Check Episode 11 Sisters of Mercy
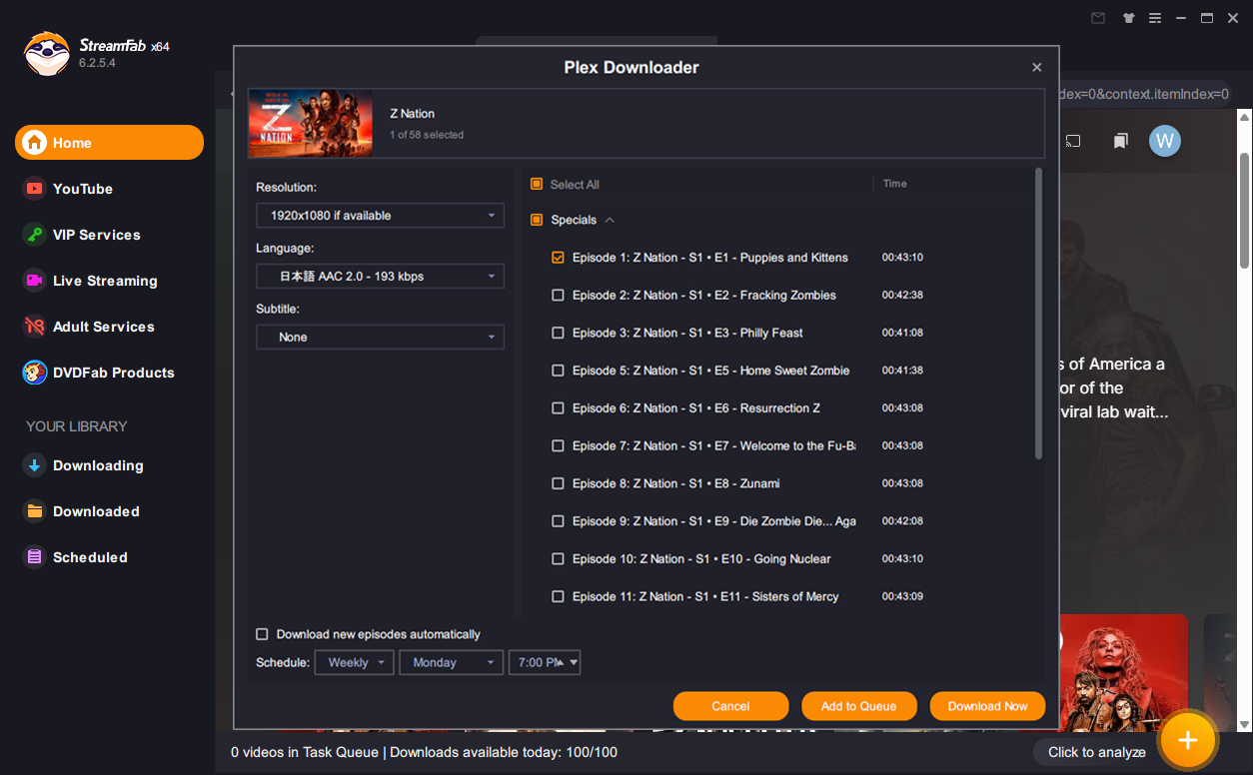The width and height of the screenshot is (1253, 775). [559, 597]
